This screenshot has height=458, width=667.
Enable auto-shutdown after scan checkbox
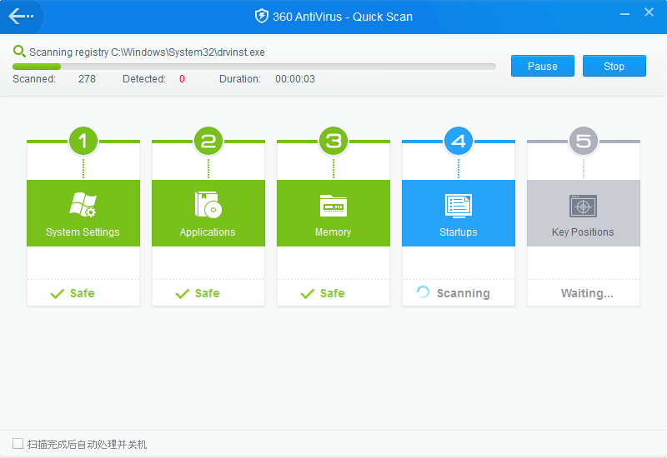click(18, 444)
